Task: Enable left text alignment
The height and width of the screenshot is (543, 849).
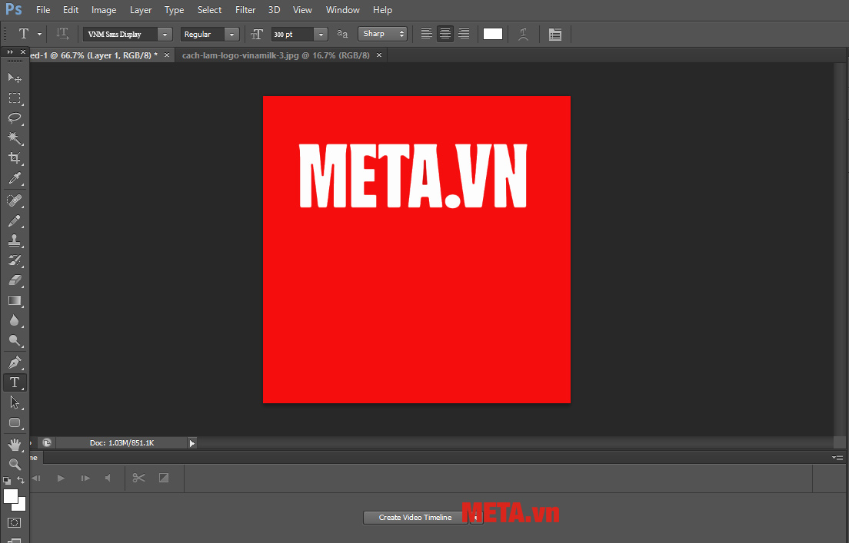Action: 427,34
